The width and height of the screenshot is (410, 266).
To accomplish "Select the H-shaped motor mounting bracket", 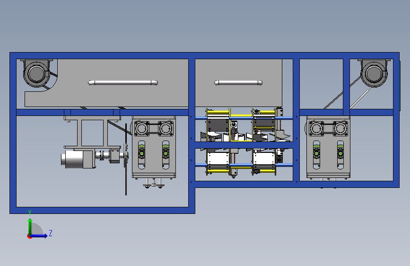I will pos(92,133).
